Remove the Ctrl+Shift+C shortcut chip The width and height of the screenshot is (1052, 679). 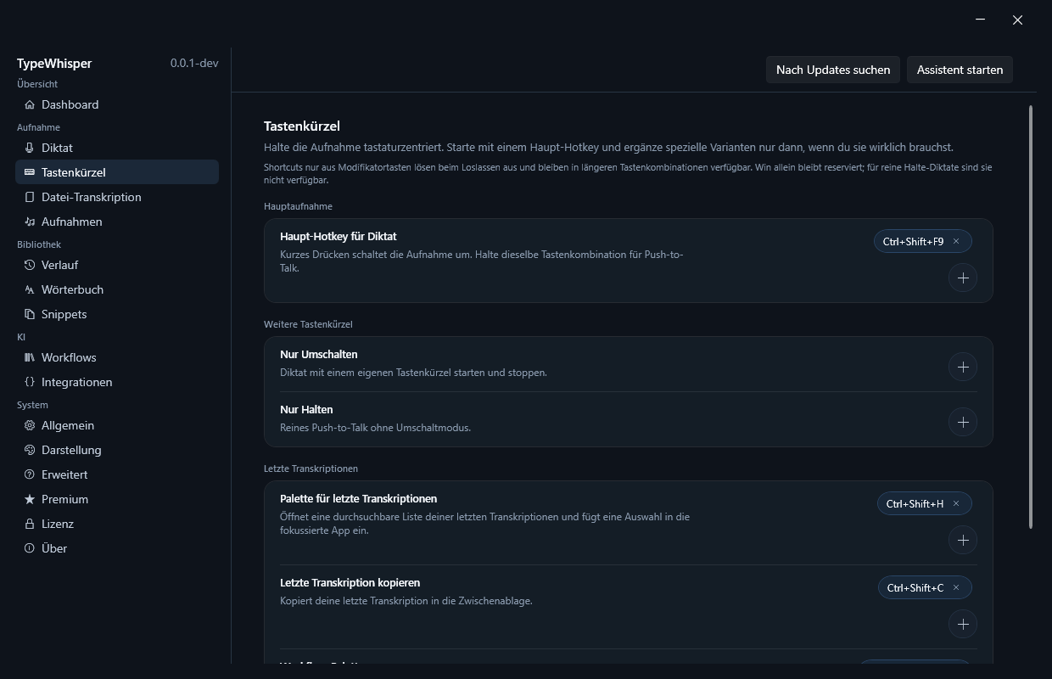[956, 587]
